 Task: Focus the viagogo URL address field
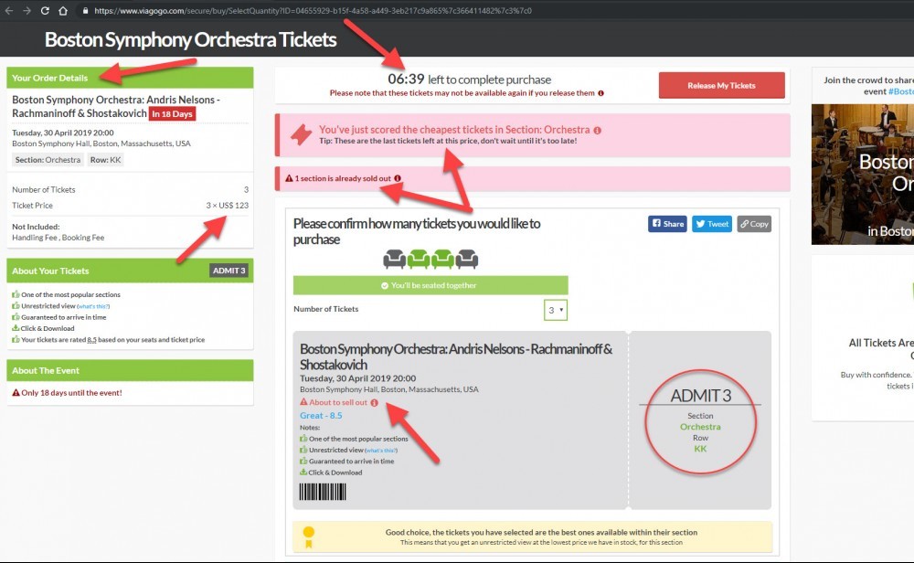pyautogui.click(x=313, y=10)
